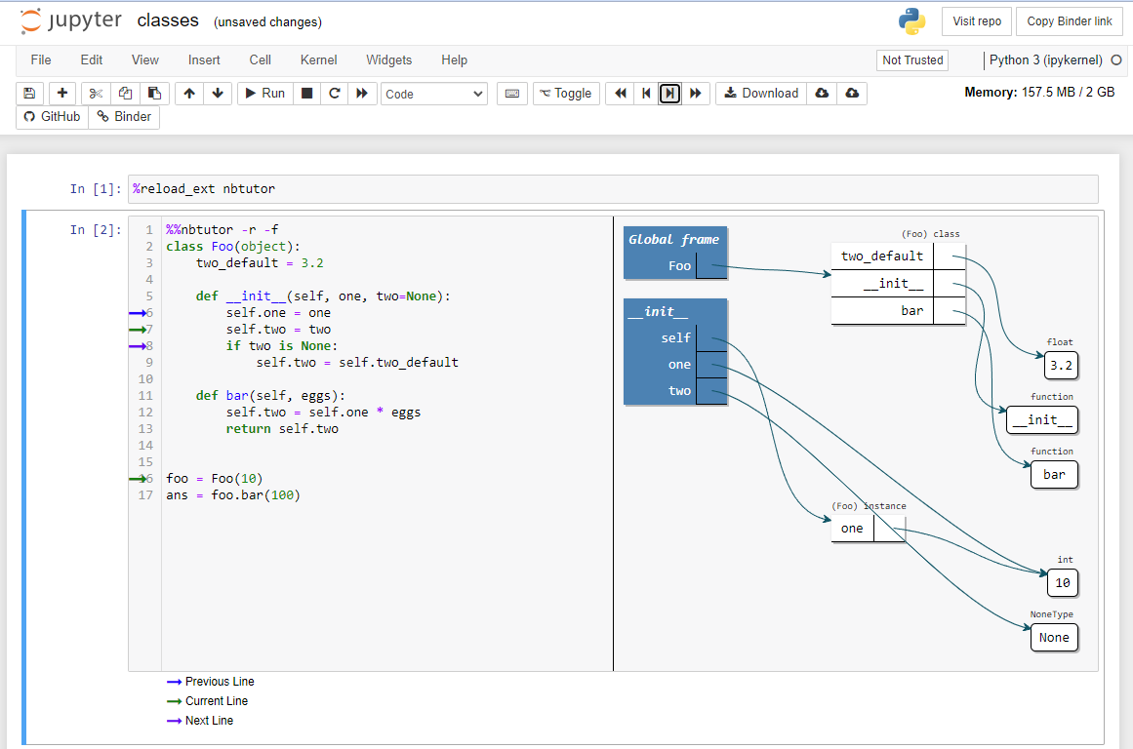Click the notebook title 'classes' to rename
Screen dimensions: 1133x749
(x=168, y=20)
